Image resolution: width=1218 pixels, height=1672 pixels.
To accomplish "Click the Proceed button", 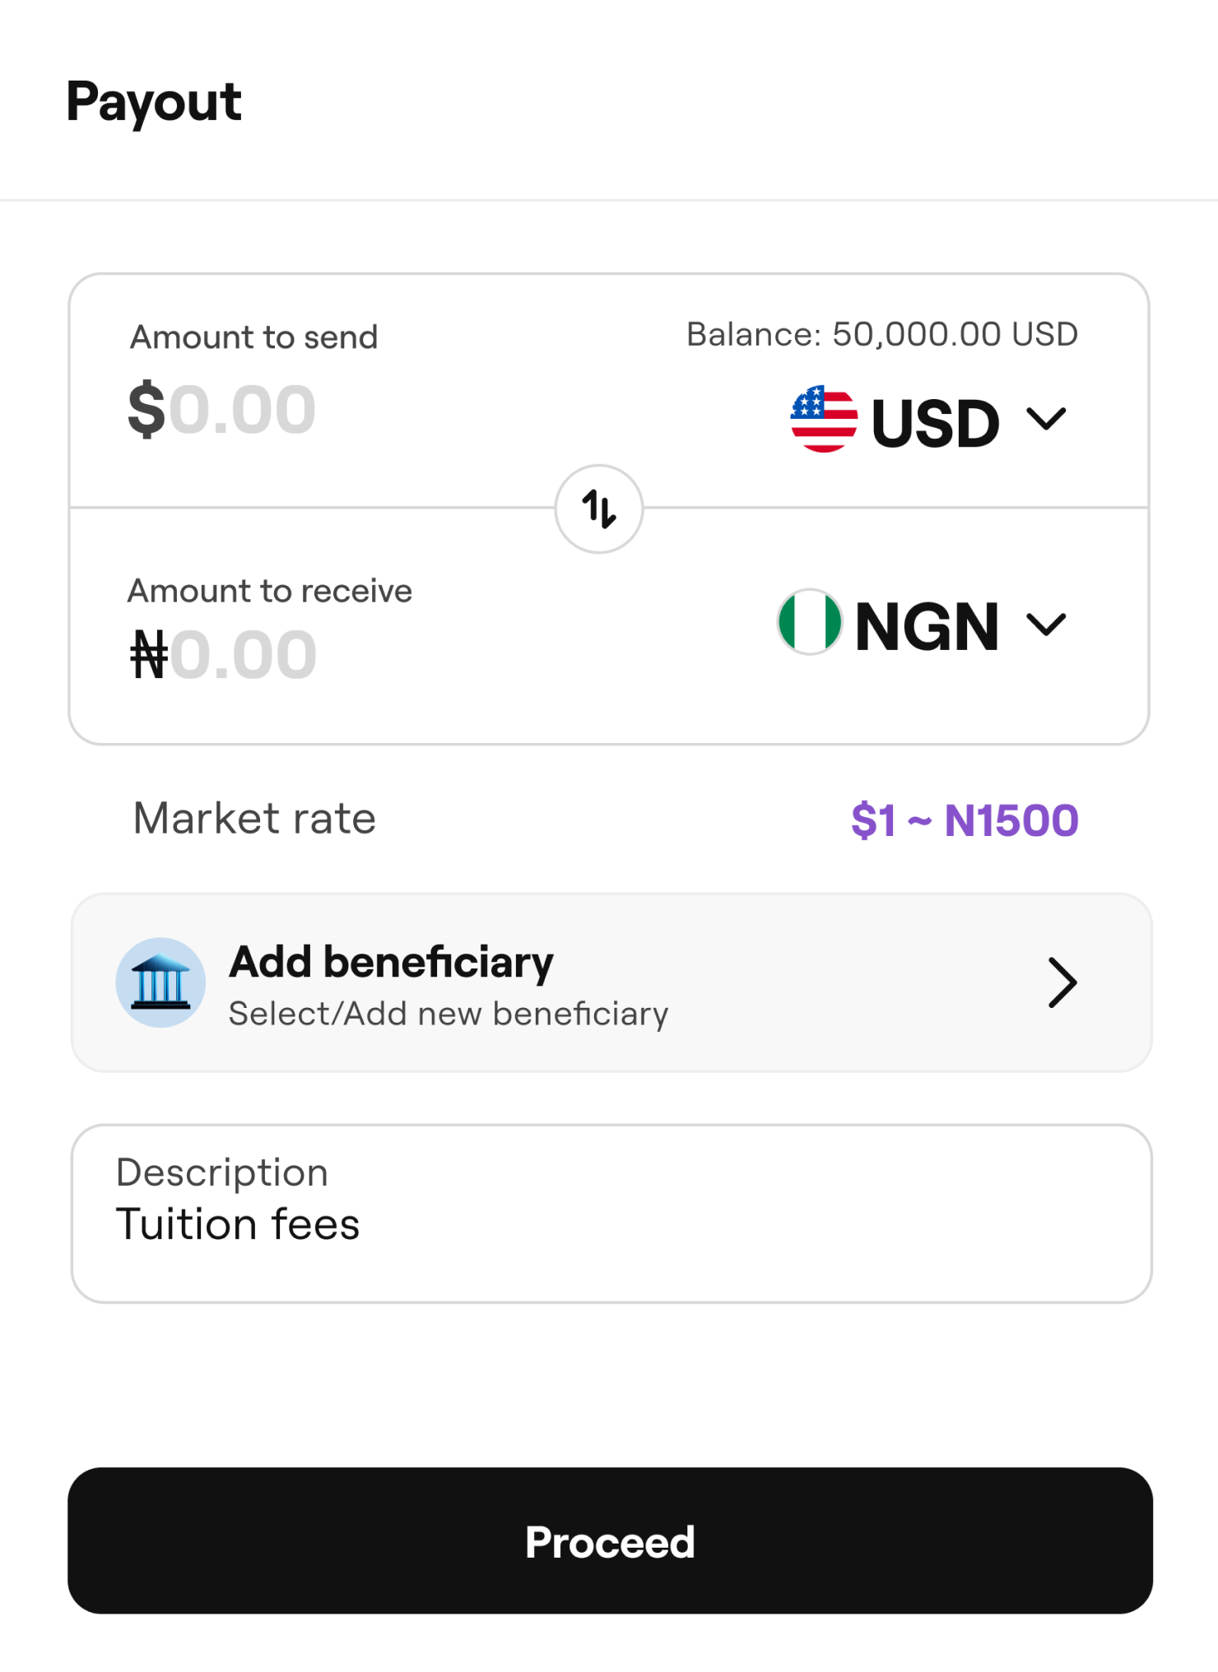I will (610, 1540).
